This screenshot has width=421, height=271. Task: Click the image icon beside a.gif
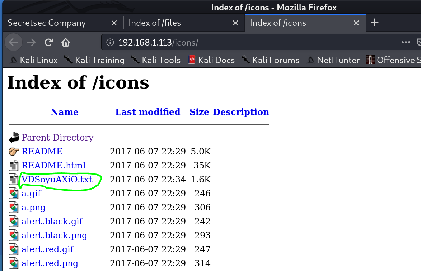pyautogui.click(x=14, y=194)
